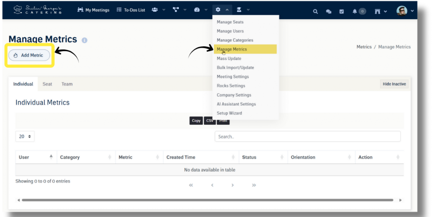Collapse the settings gear dropdown

click(x=222, y=10)
